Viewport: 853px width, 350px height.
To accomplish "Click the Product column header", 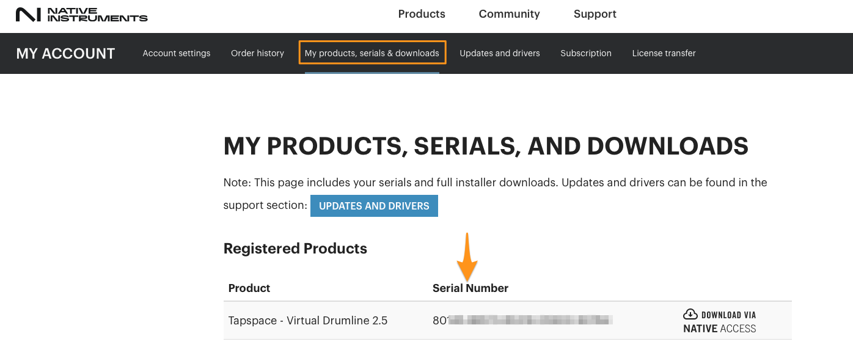I will [x=249, y=288].
